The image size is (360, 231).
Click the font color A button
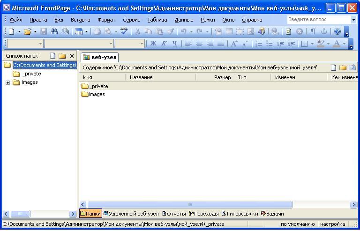click(x=337, y=44)
